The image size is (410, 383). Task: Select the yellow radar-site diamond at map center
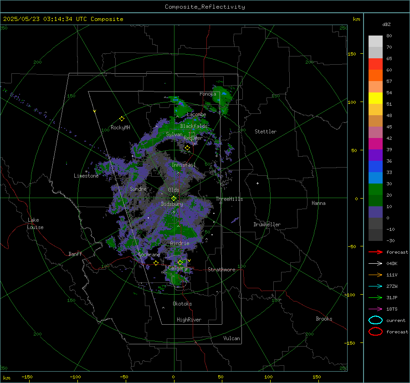[174, 199]
